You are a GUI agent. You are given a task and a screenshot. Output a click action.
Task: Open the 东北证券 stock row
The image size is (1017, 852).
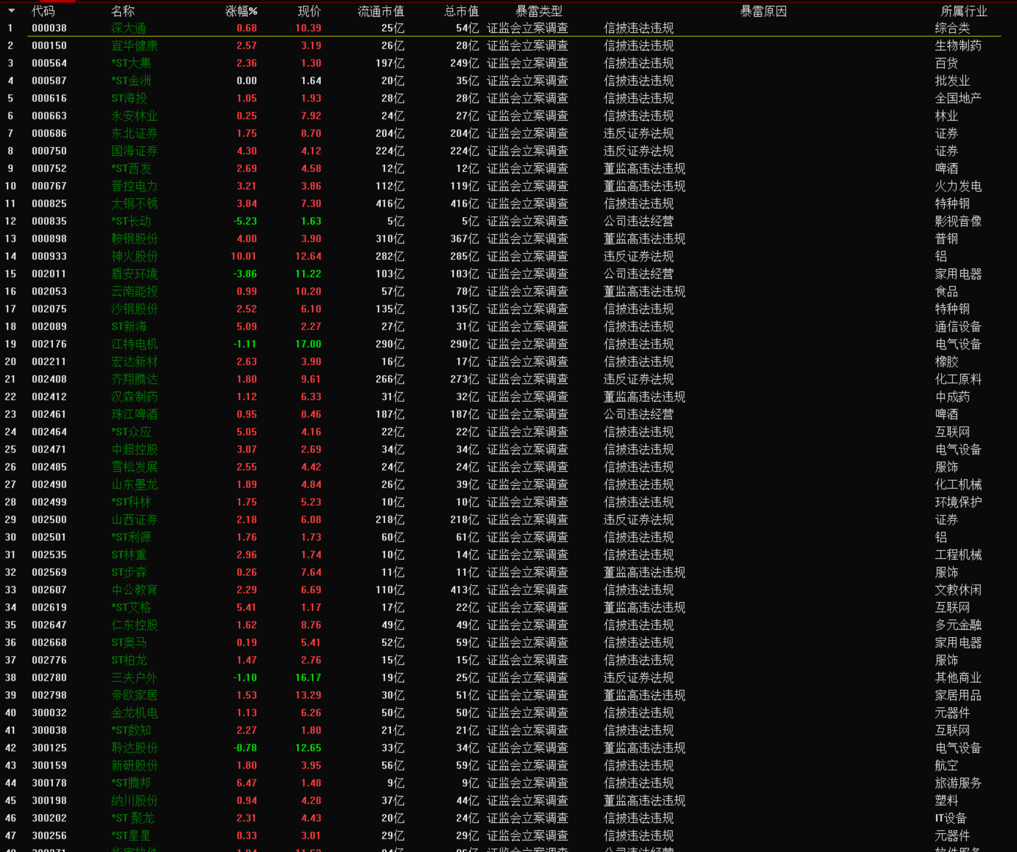coord(135,134)
